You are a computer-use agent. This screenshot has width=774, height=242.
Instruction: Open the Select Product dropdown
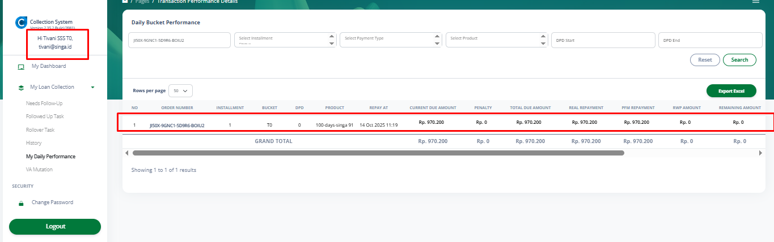497,40
